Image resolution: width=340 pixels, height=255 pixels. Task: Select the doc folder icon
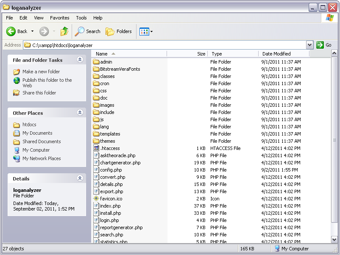tap(96, 98)
